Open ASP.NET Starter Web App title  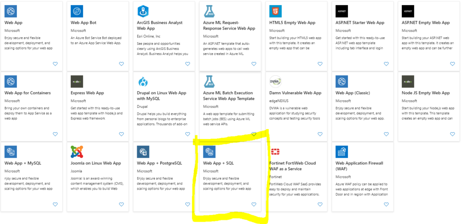click(x=360, y=23)
